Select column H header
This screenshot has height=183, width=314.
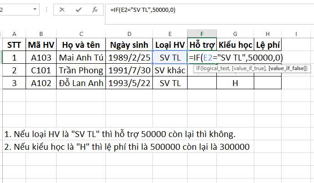point(267,34)
